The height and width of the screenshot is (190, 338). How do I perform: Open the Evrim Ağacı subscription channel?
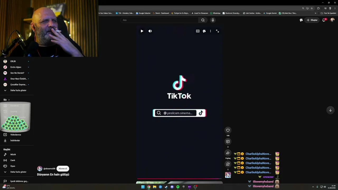[x=16, y=67]
